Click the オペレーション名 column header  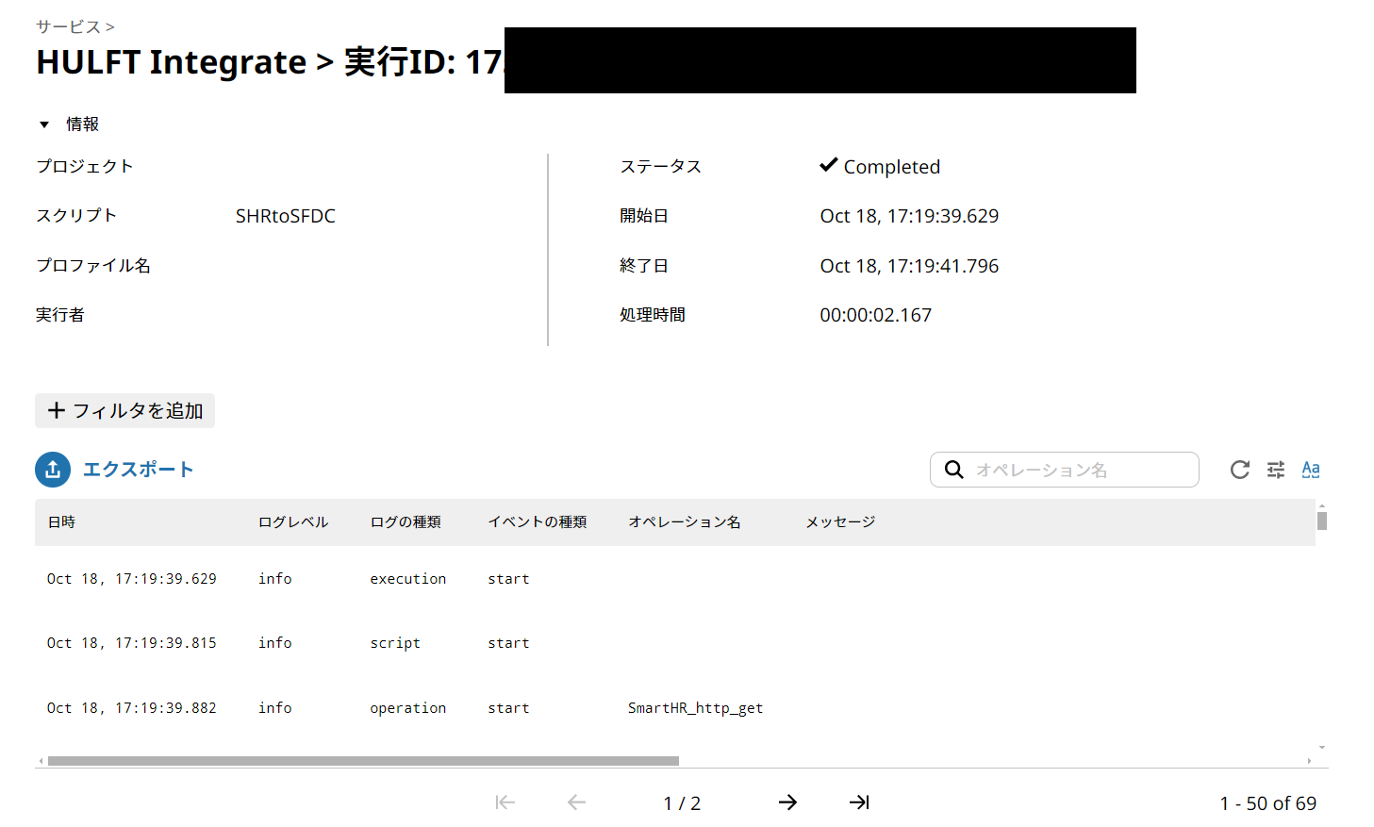684,522
